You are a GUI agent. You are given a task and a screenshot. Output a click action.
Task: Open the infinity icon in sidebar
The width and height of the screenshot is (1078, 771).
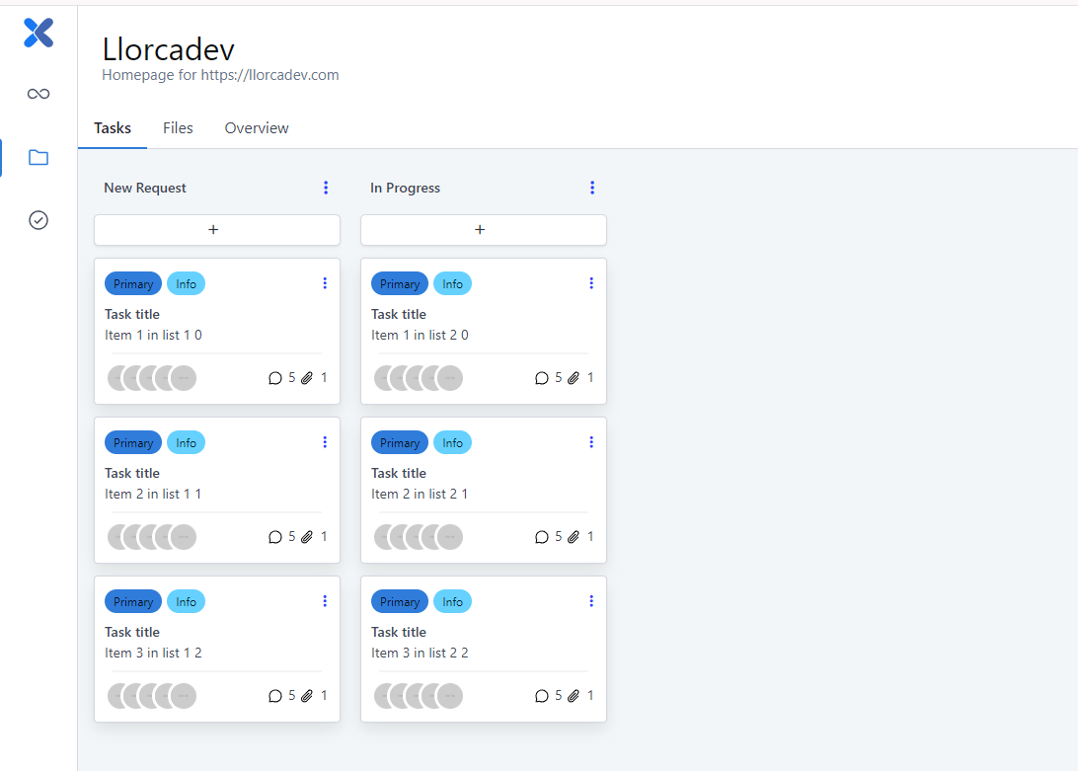click(x=38, y=94)
